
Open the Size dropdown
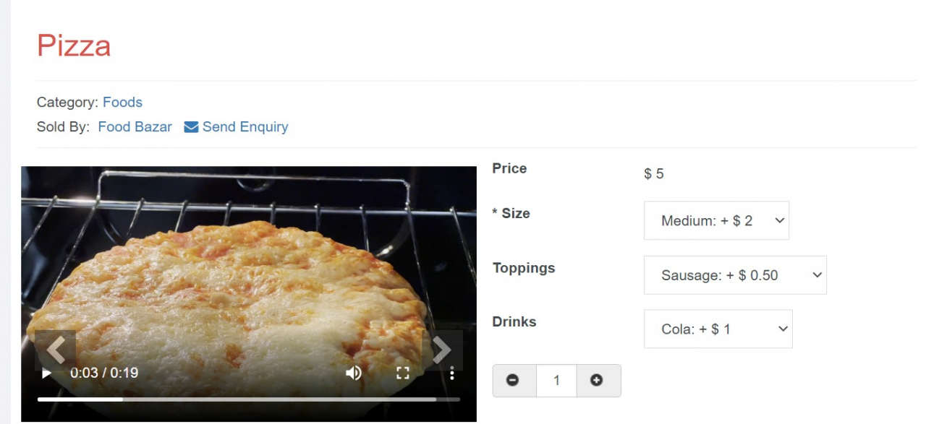[x=716, y=221]
